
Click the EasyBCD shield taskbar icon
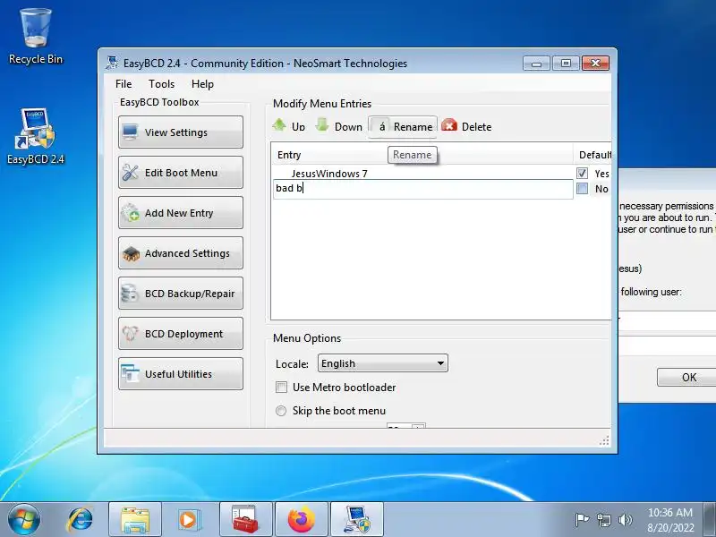(356, 520)
